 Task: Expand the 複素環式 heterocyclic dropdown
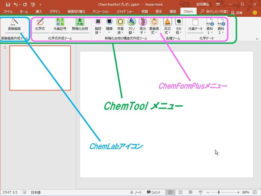[154, 26]
